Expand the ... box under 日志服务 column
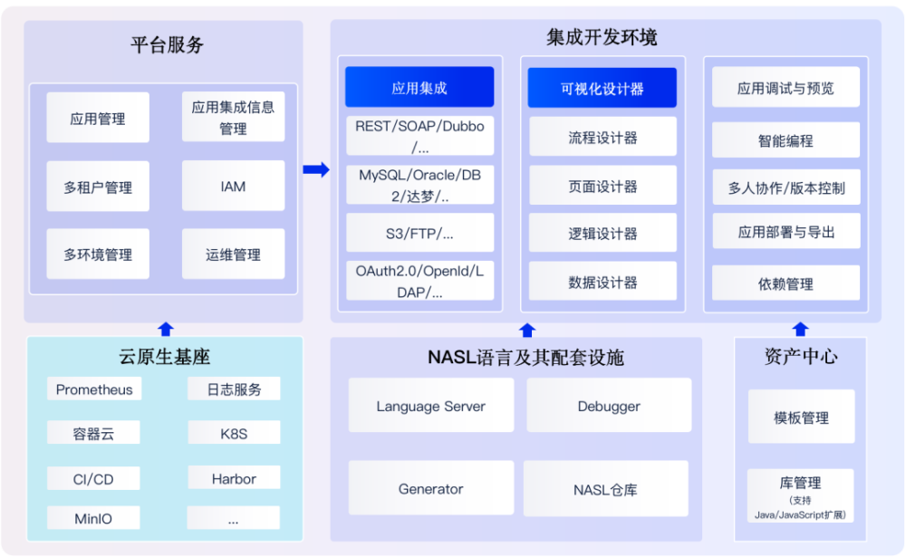906x557 pixels. point(234,518)
